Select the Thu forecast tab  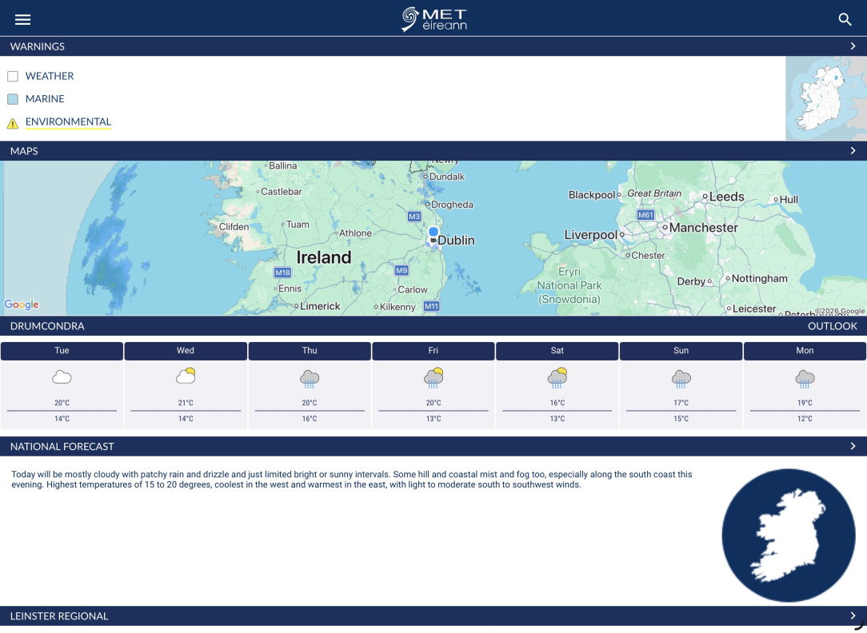(x=310, y=351)
